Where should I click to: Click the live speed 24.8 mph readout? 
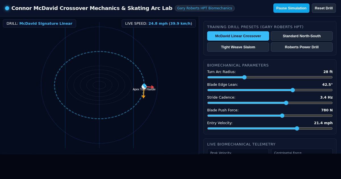[x=158, y=24]
